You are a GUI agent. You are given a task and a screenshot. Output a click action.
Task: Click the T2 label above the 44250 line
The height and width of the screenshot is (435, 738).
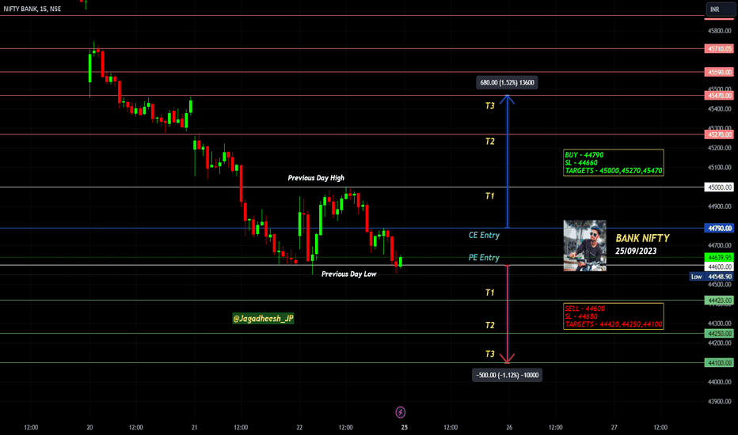click(490, 325)
